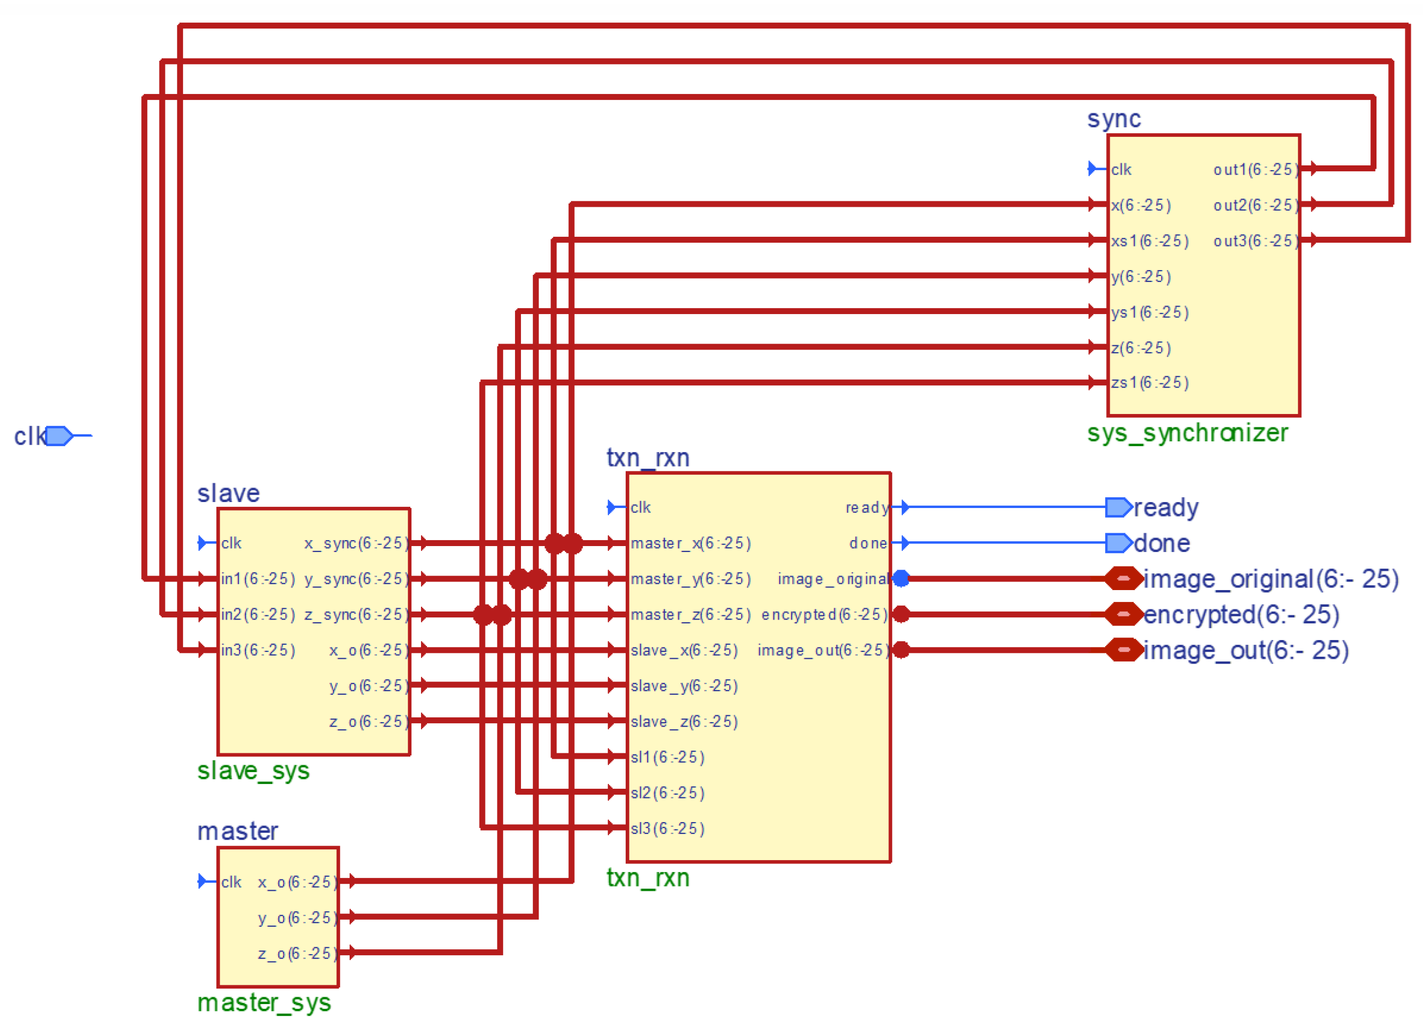Click out1(6:-25) pin on sync block
This screenshot has width=1428, height=1032.
point(1255,169)
